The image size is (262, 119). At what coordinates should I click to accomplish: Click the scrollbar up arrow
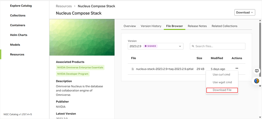pyautogui.click(x=260, y=21)
